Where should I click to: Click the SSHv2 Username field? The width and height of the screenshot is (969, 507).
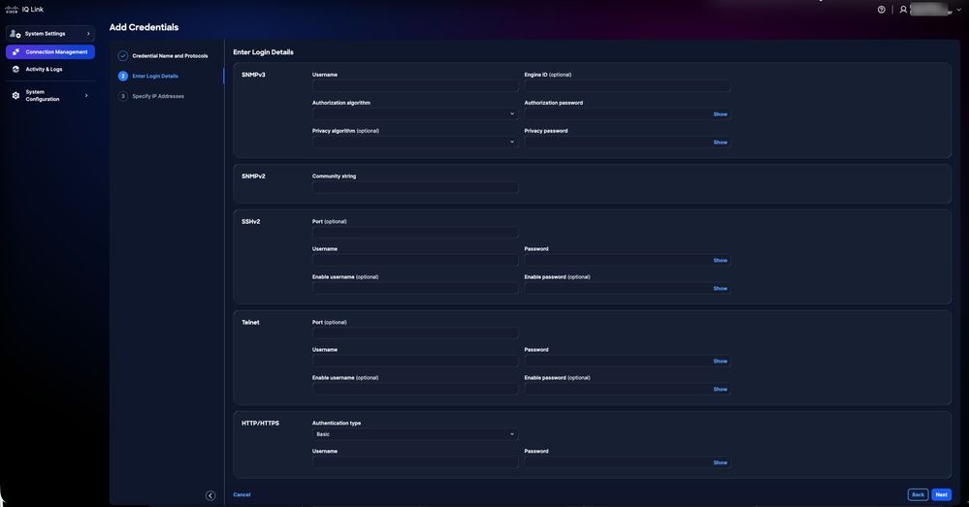(x=415, y=260)
